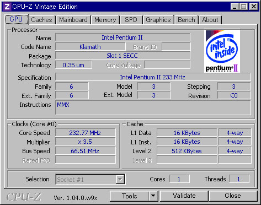Image resolution: width=261 pixels, height=205 pixels.
Task: Select the CPU tab
Action: tap(17, 19)
